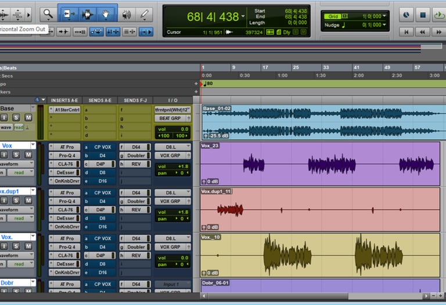Open the Vox track name dropdown
This screenshot has width=446, height=305.
coord(33,145)
